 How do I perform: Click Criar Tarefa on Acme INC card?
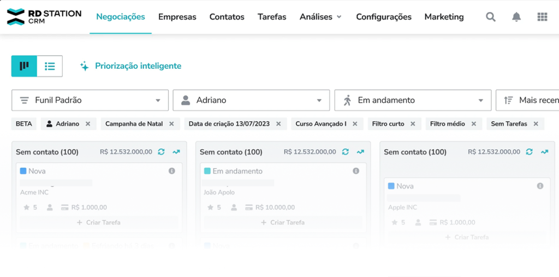coord(99,222)
